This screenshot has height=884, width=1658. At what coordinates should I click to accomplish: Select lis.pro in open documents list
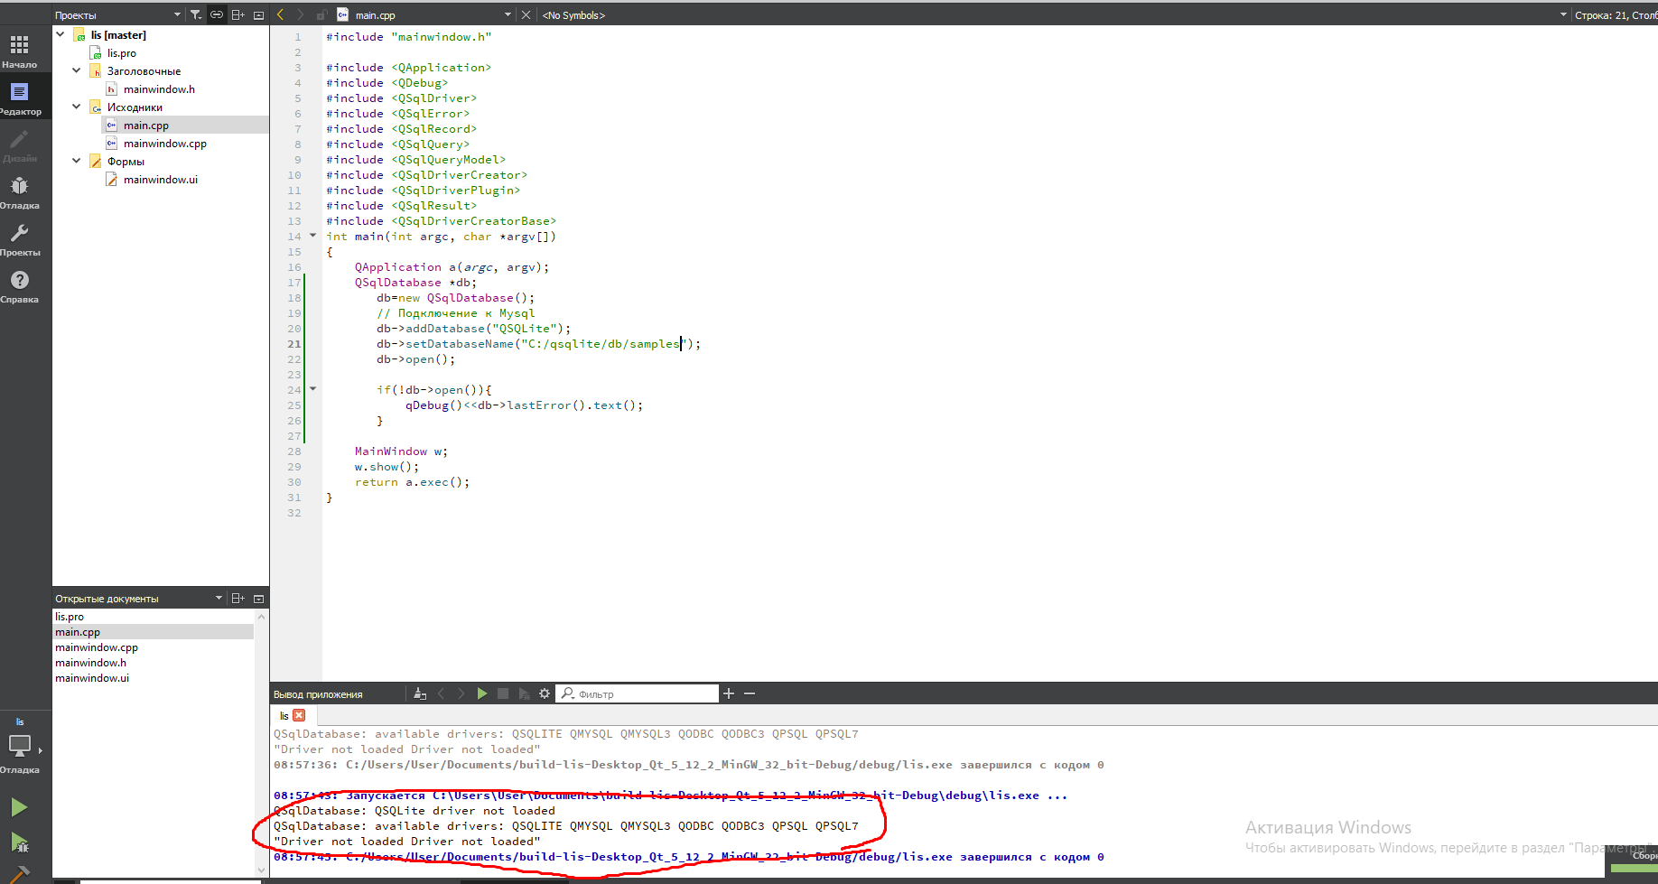pyautogui.click(x=154, y=617)
